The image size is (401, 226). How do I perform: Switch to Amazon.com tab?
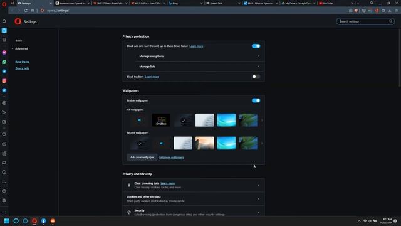72,3
